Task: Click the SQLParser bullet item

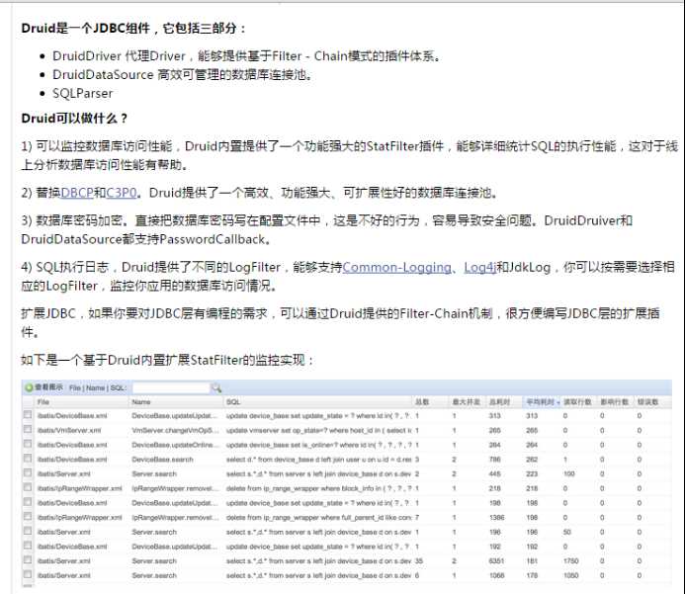Action: [83, 94]
